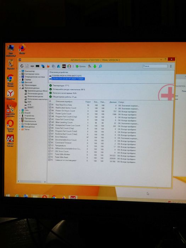Click the gauge benchmark toolbar icon
186x248 pixels.
click(x=69, y=67)
